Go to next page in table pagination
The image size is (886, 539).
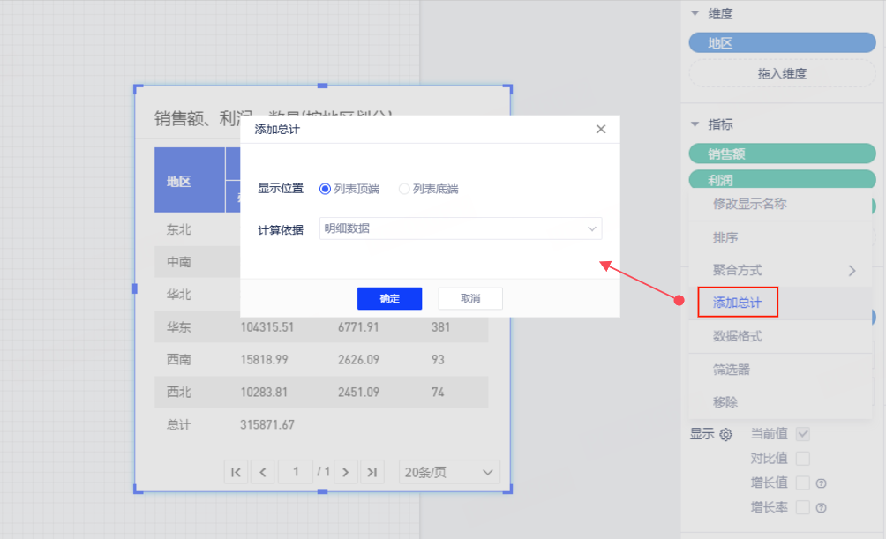click(347, 472)
